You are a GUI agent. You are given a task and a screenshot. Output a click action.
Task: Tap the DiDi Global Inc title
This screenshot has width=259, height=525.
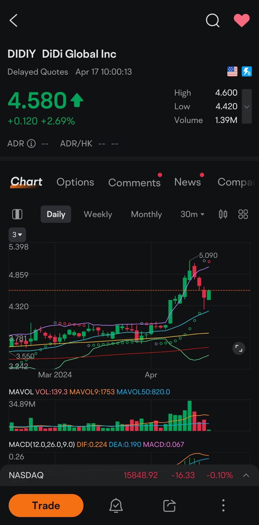(79, 54)
